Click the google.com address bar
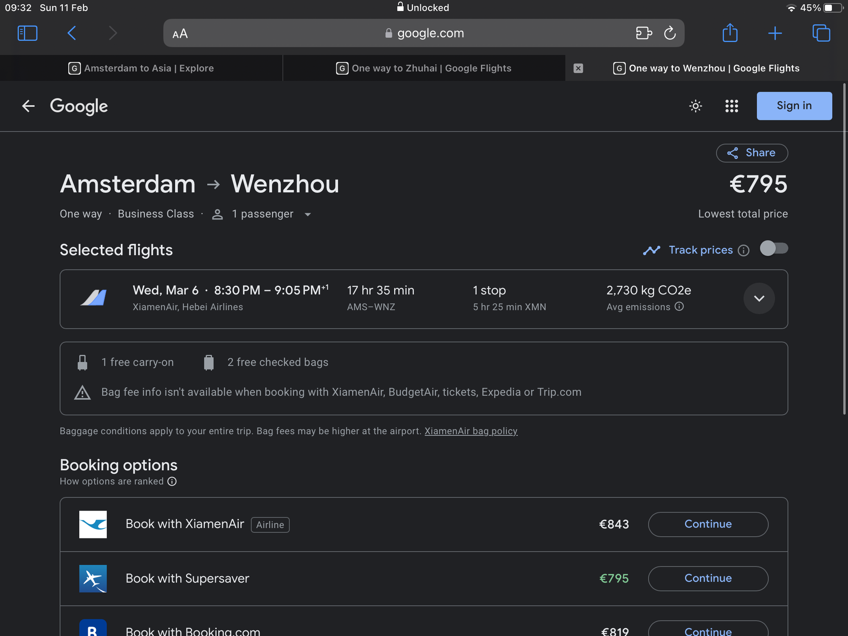The height and width of the screenshot is (636, 848). 424,33
